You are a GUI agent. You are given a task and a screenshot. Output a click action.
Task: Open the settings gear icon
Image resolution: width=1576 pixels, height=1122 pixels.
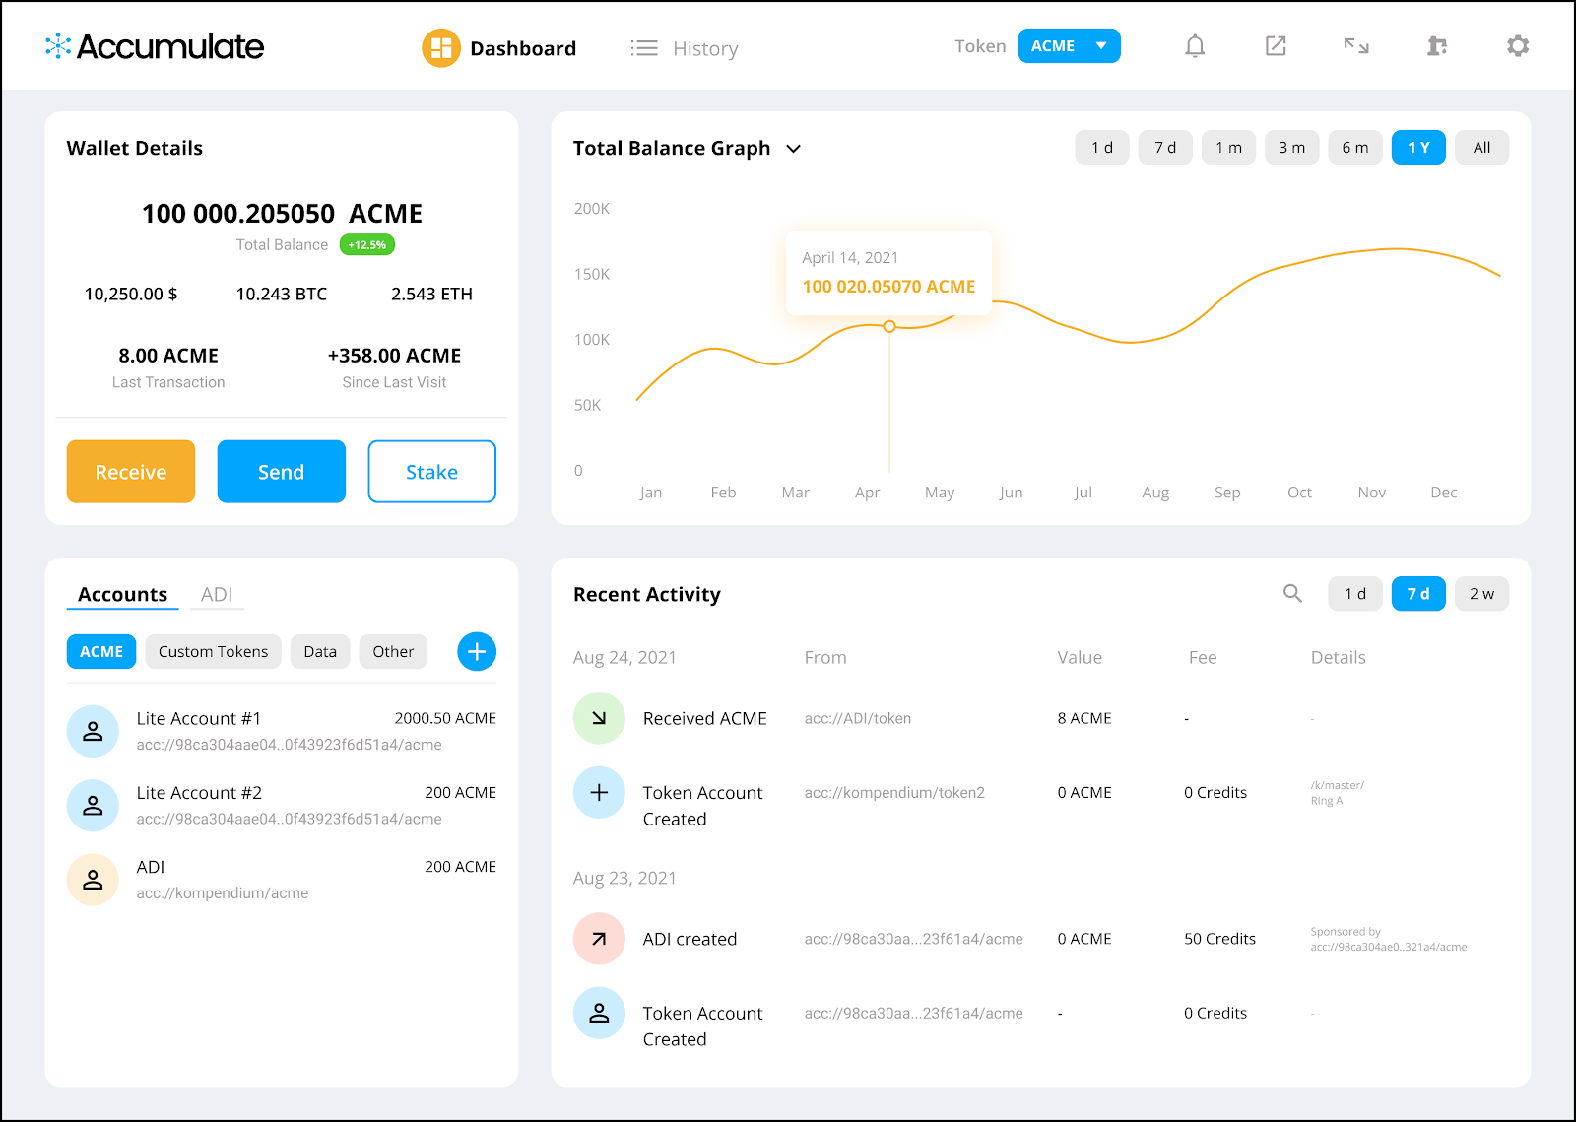[x=1518, y=46]
